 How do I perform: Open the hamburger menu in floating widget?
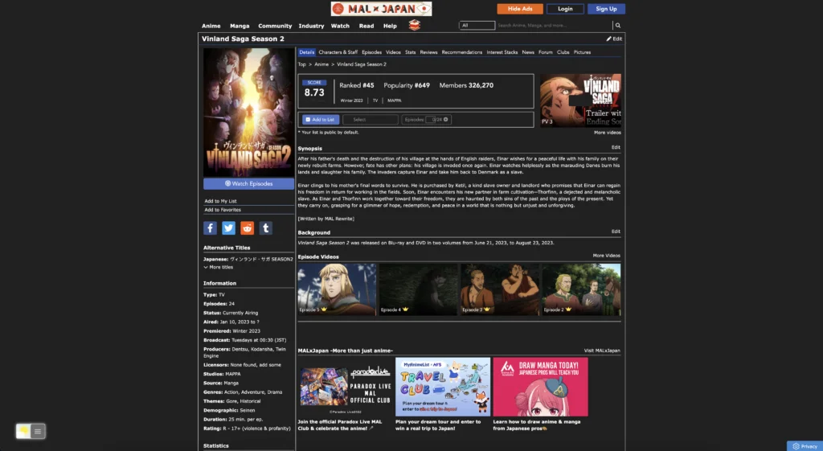click(x=38, y=431)
